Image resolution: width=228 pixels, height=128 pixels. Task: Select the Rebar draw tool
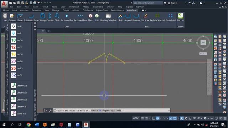pos(20,17)
